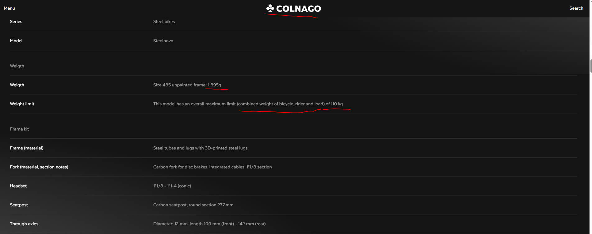This screenshot has height=234, width=592.
Task: Click the Steelnovo model value
Action: click(x=163, y=41)
